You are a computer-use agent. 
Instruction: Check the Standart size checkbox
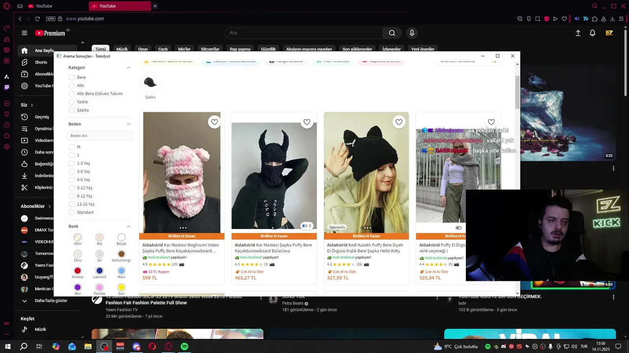[x=72, y=212]
